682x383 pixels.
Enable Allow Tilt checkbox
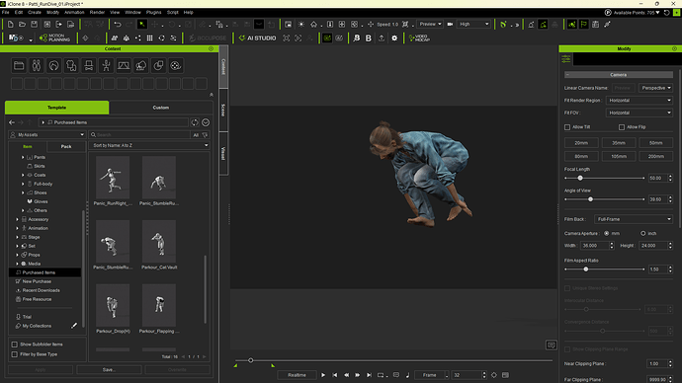coord(567,127)
